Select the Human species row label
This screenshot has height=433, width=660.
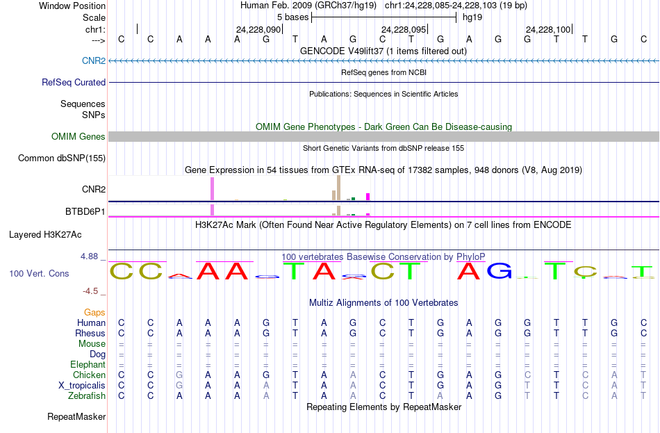click(91, 322)
